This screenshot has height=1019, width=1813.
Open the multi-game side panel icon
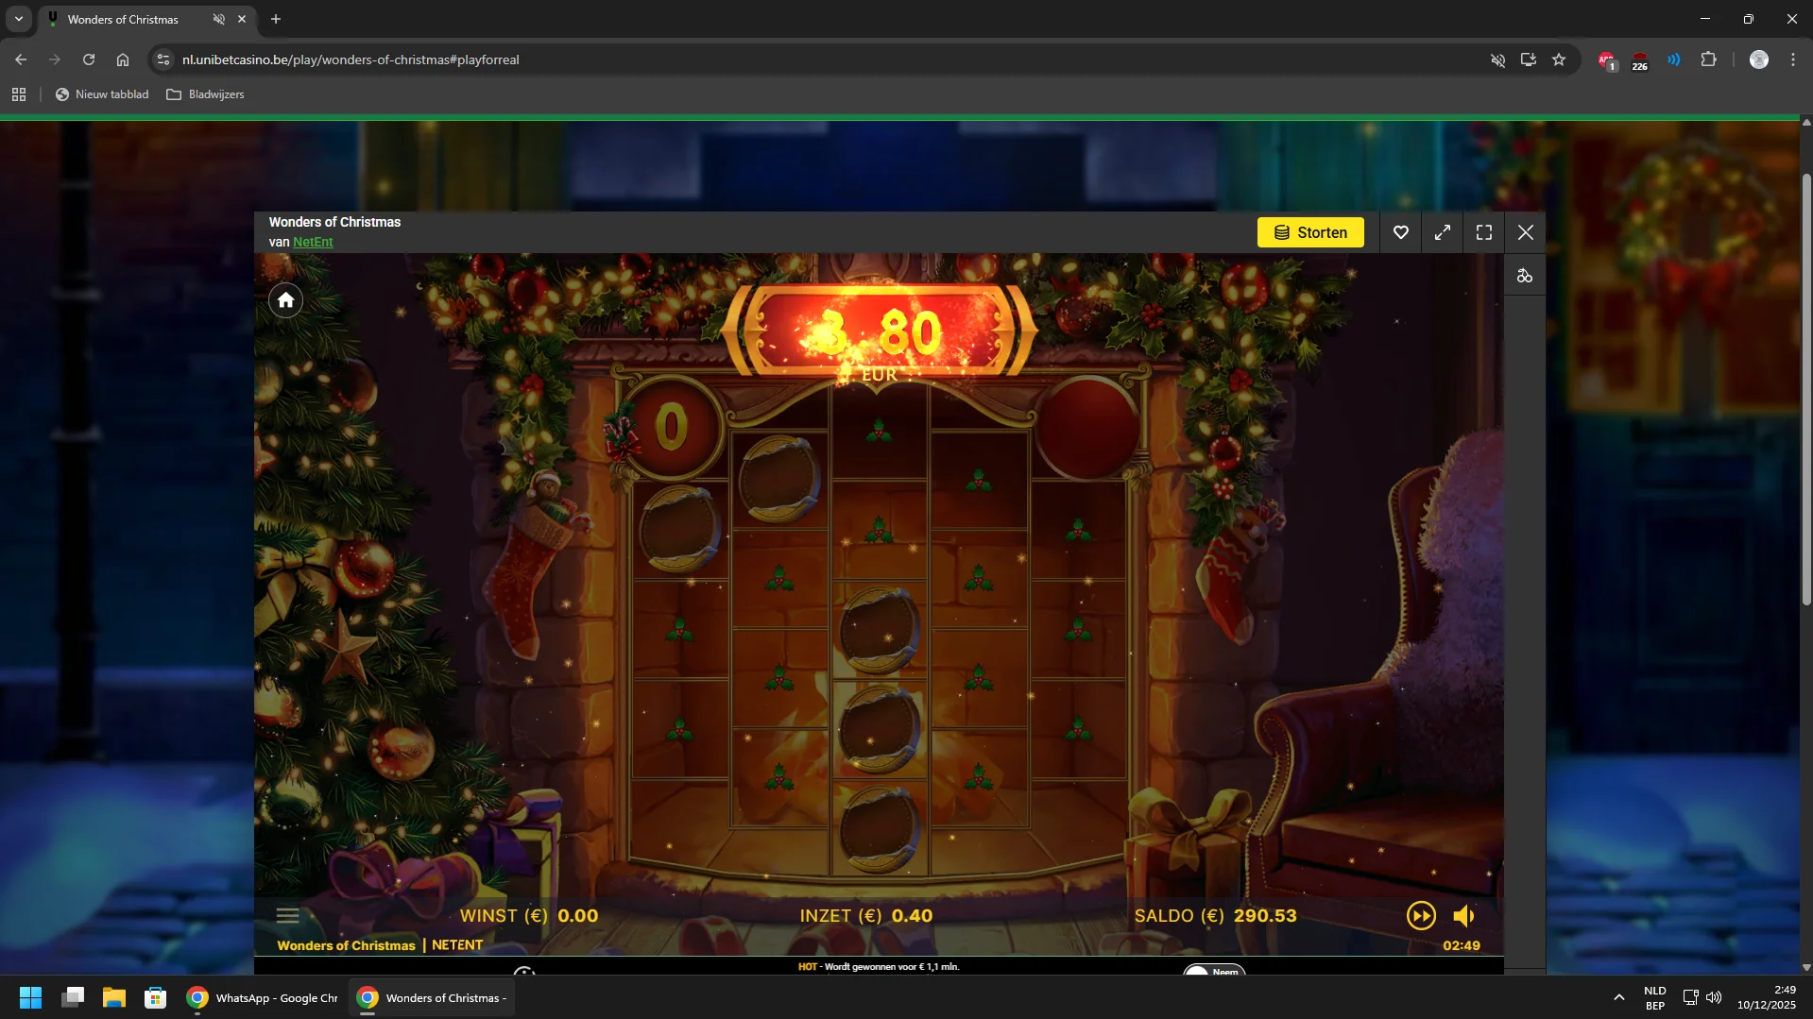click(1525, 276)
